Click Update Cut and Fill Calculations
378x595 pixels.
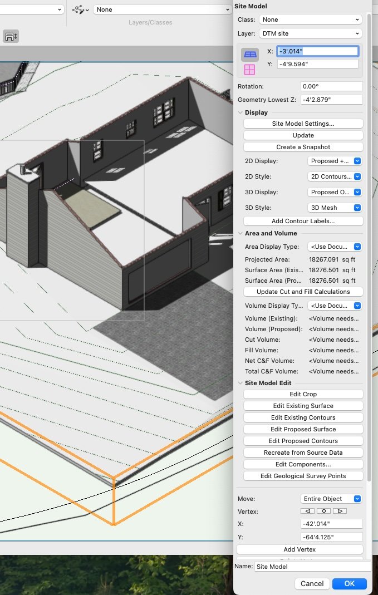coord(303,292)
